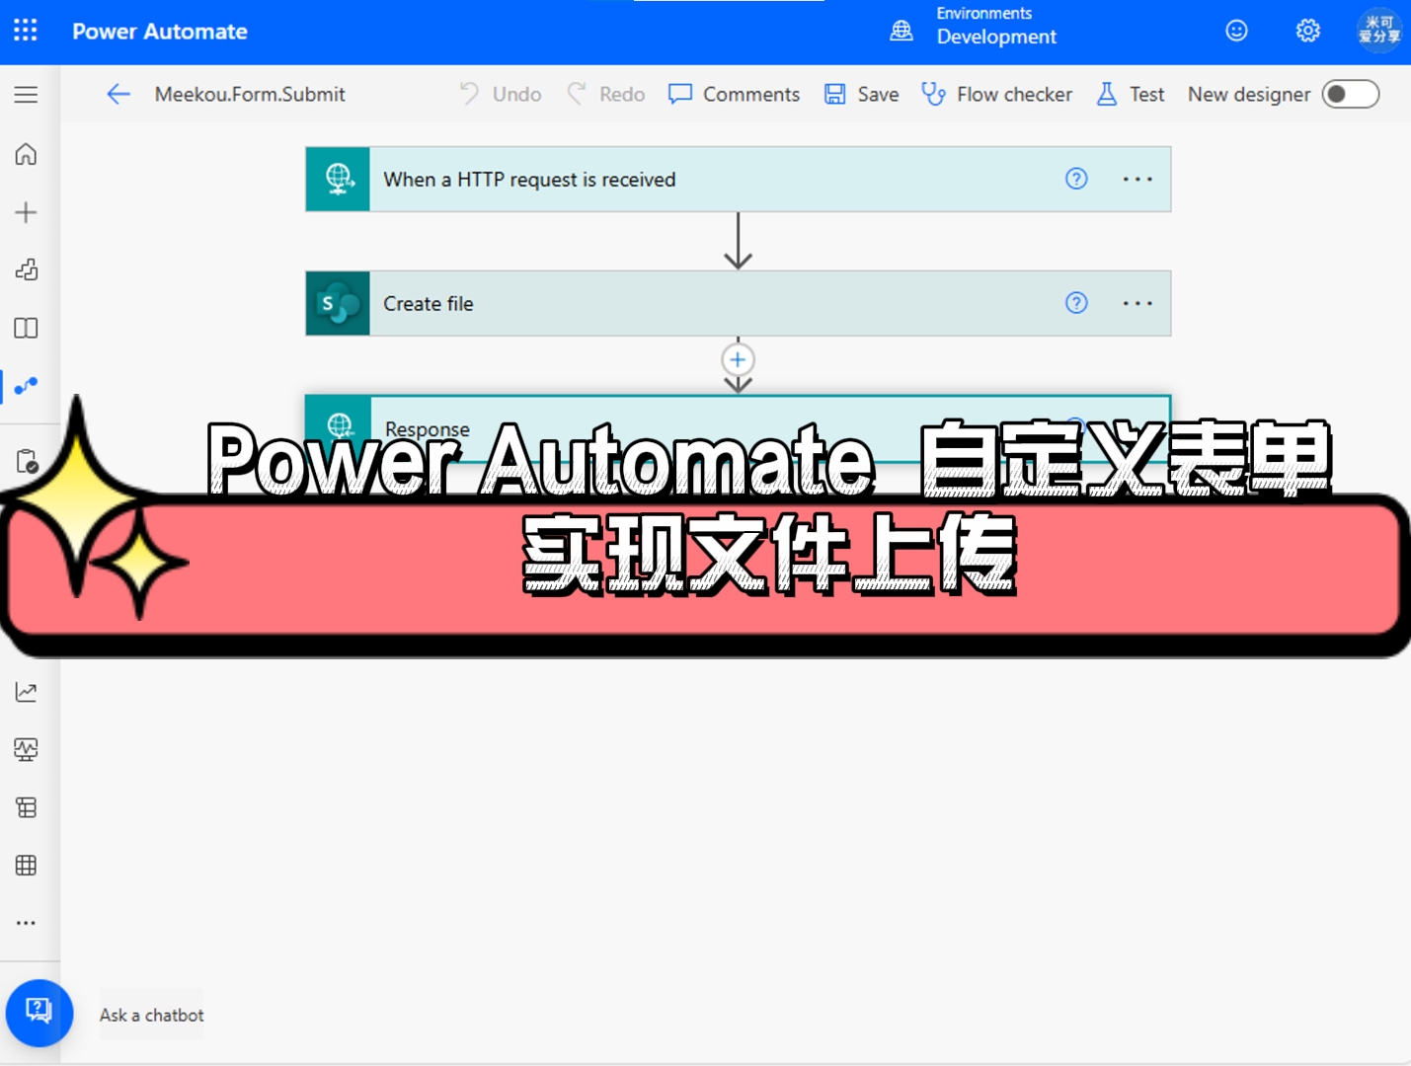Open the Learn section icon
The width and height of the screenshot is (1411, 1066).
coord(26,328)
